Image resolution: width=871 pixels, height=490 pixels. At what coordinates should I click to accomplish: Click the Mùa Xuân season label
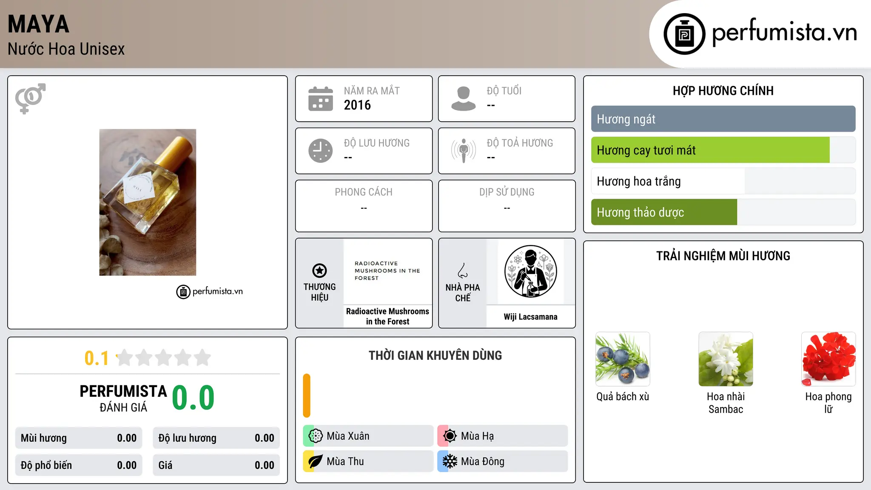[348, 436]
